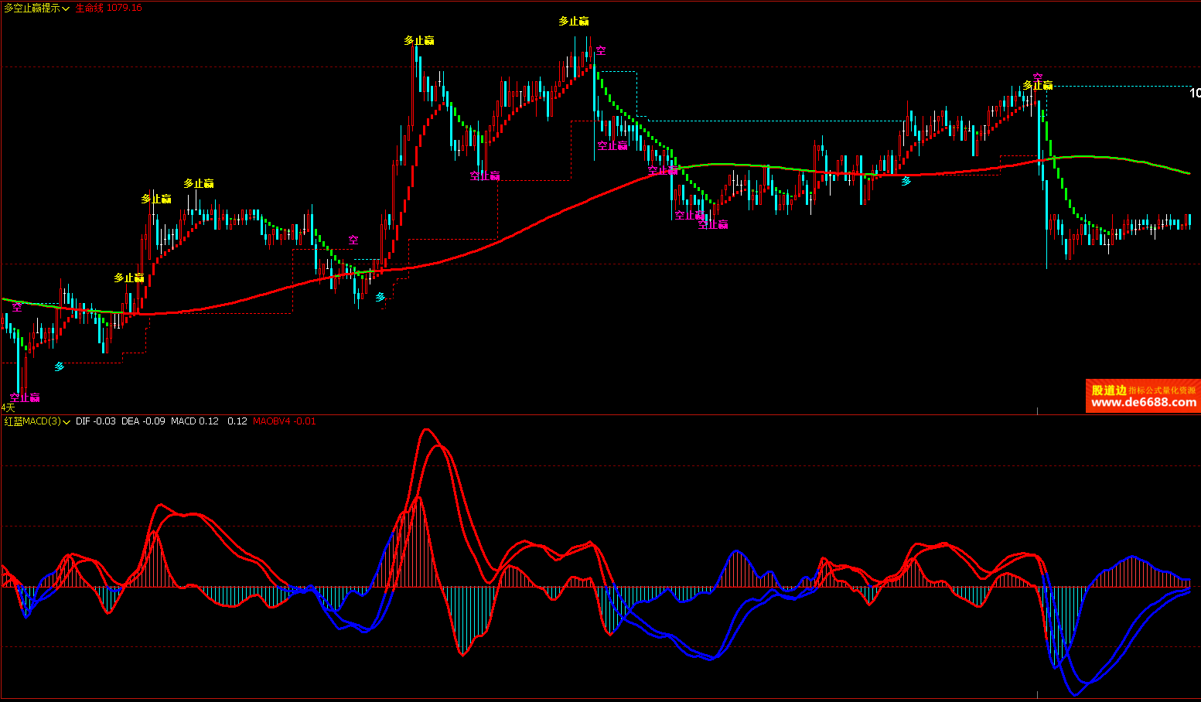Select the DIF -0.03 readout

[95, 421]
